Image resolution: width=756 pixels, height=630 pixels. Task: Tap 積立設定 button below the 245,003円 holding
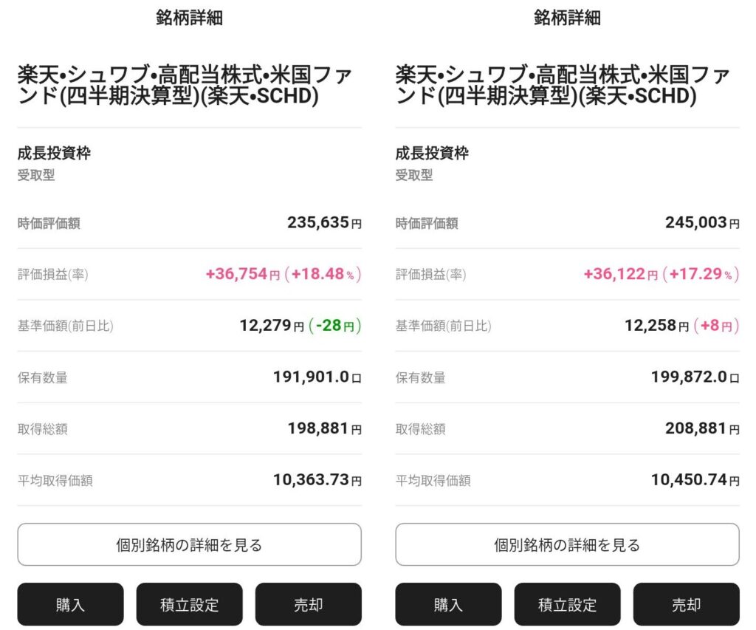pos(567,604)
